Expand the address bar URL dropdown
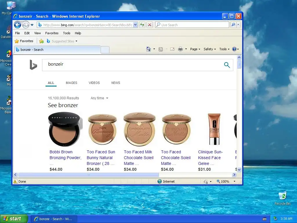Viewport: 297px width, 223px height. pos(135,25)
